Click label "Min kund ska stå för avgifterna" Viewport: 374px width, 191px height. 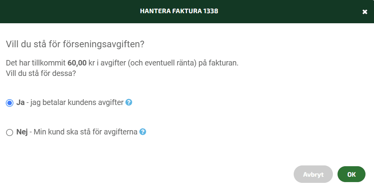(x=86, y=132)
